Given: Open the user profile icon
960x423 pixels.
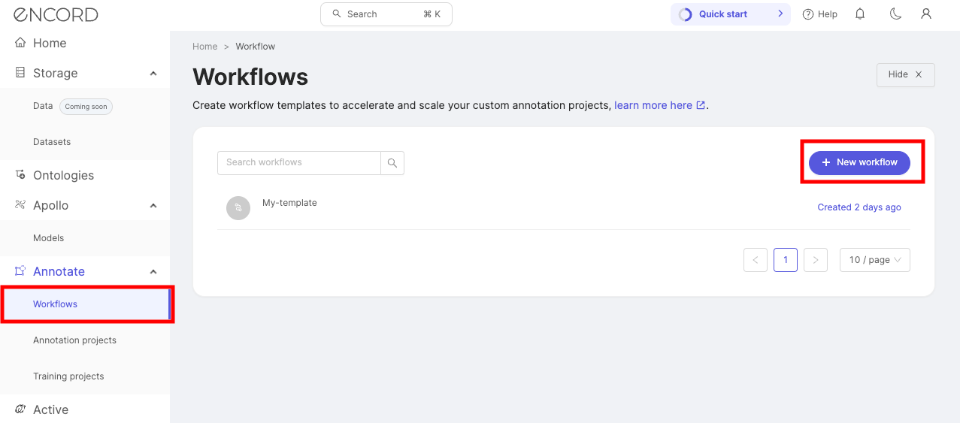Looking at the screenshot, I should click(x=926, y=14).
